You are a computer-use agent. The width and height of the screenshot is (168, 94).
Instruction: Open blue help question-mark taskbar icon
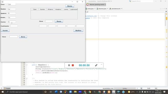coord(123,92)
